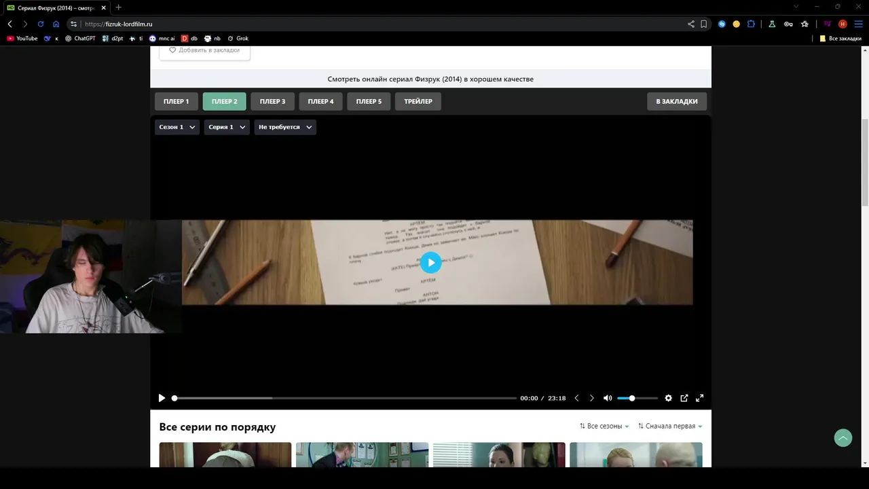Open the flask labs icon in the toolbar

pos(772,24)
